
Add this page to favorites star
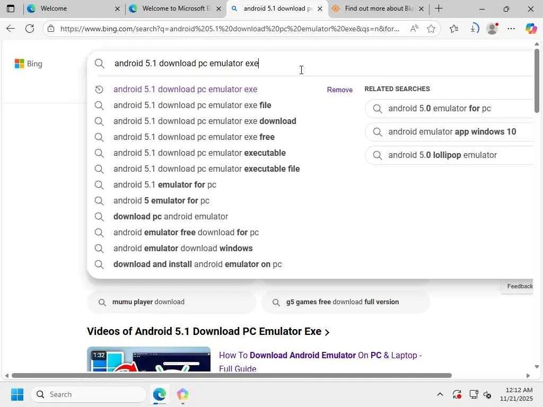click(x=431, y=29)
